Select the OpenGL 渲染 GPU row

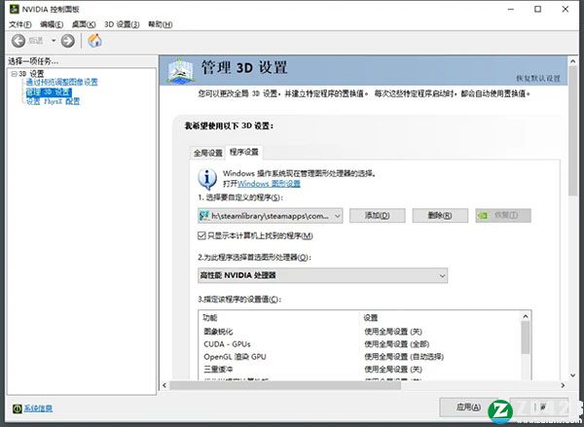pos(360,357)
